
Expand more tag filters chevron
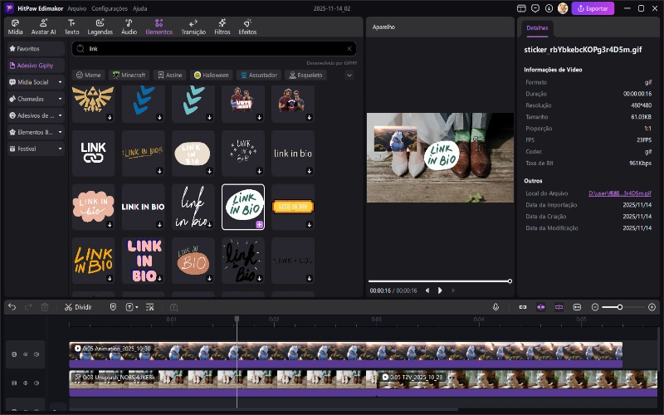(349, 75)
